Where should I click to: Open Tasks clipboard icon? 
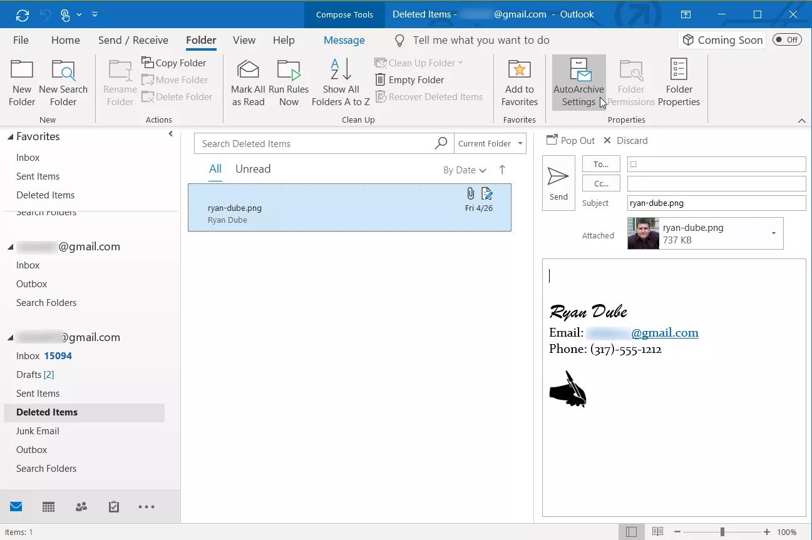[x=113, y=507]
